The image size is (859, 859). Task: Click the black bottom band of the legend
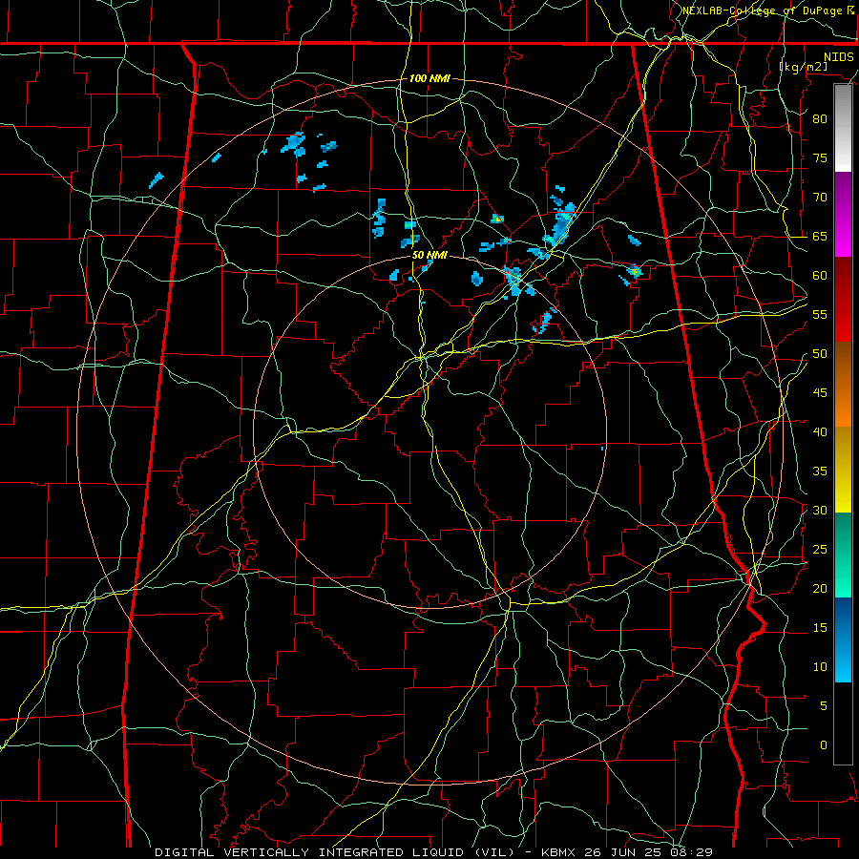[x=843, y=723]
